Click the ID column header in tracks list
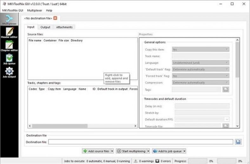 click(x=94, y=89)
